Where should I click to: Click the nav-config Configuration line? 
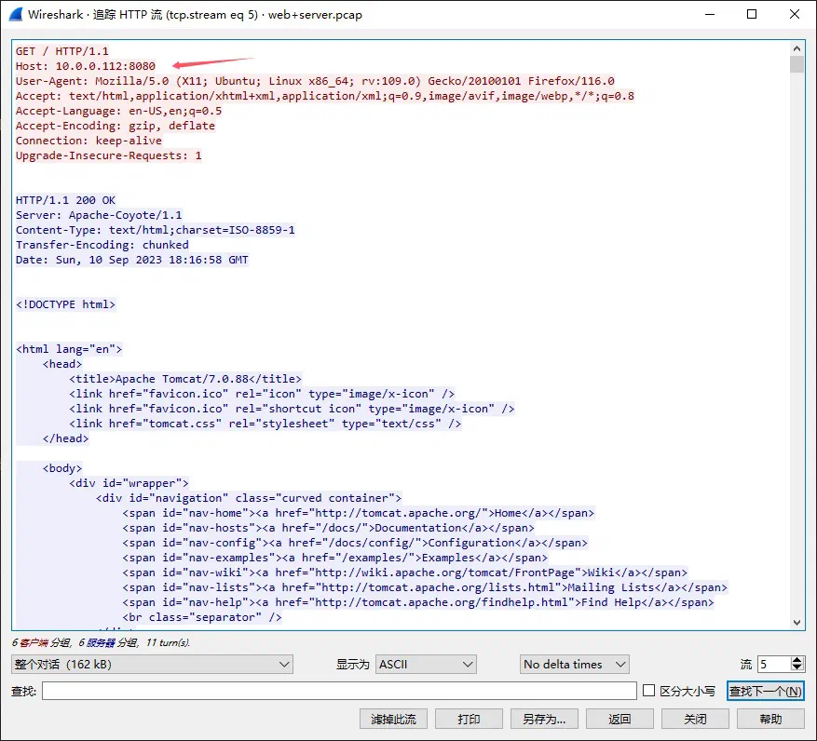coord(355,543)
